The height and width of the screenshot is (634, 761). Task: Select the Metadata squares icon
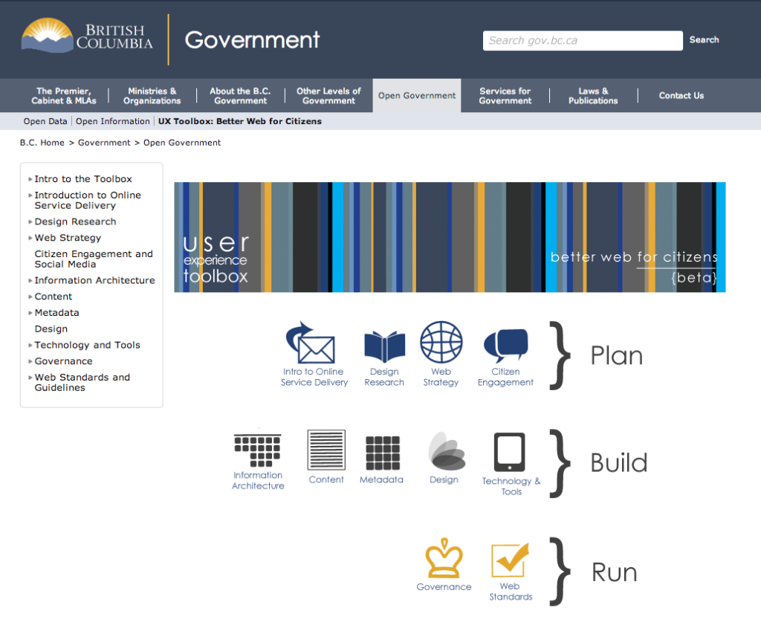tap(383, 453)
